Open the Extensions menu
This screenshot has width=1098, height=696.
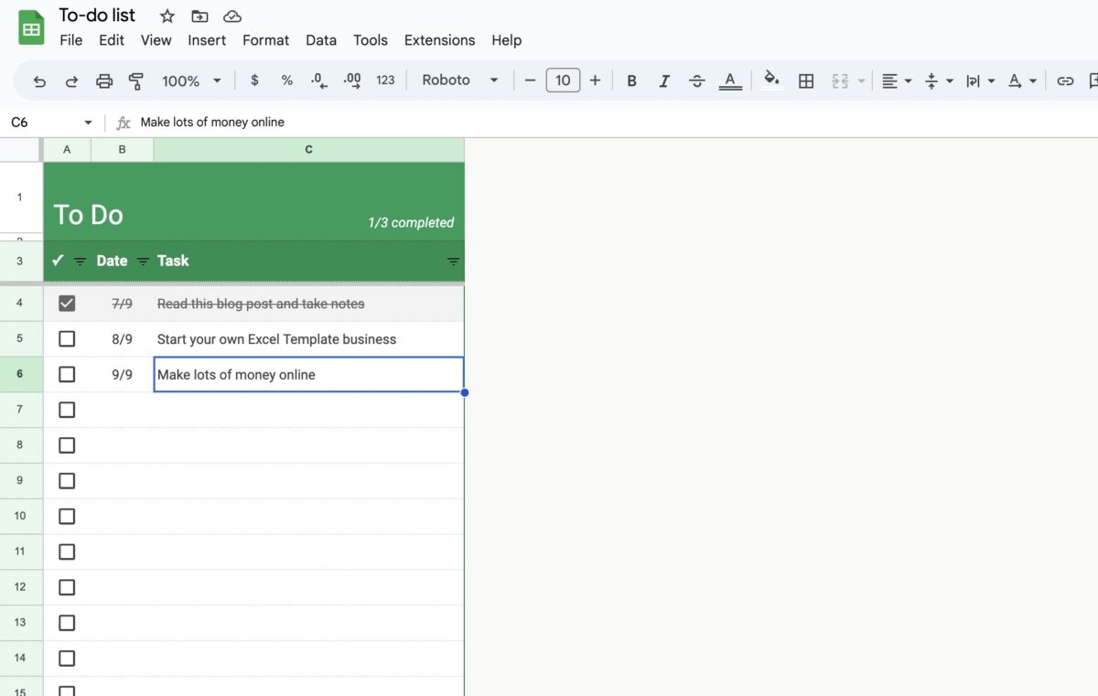439,40
